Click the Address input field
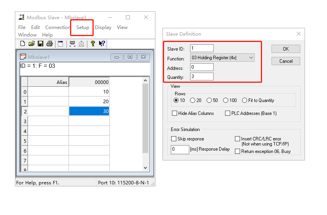This screenshot has height=215, width=327. [201, 67]
